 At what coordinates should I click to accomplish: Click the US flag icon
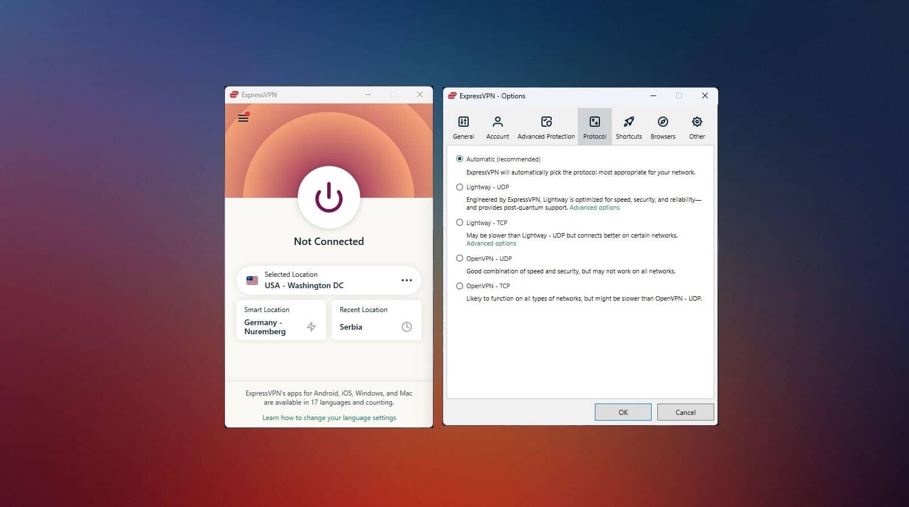click(x=252, y=280)
